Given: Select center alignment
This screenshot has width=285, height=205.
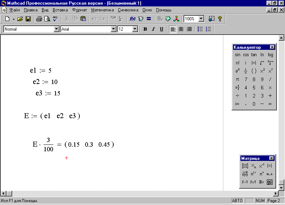Looking at the screenshot, I should [x=181, y=29].
